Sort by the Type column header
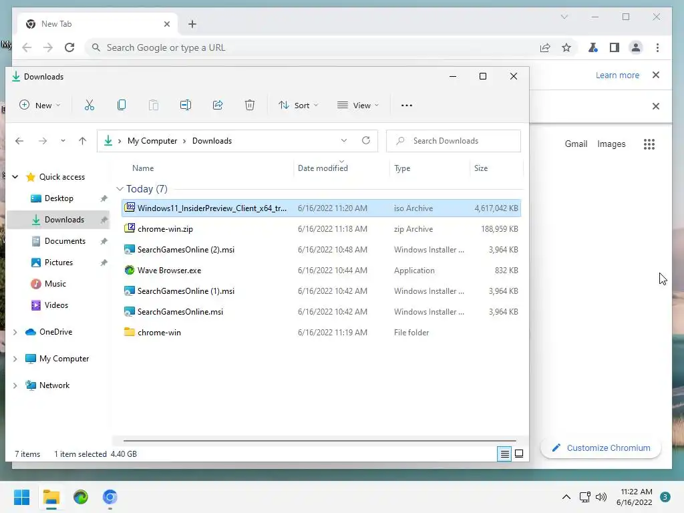Screen dimensions: 684x513 coord(402,168)
